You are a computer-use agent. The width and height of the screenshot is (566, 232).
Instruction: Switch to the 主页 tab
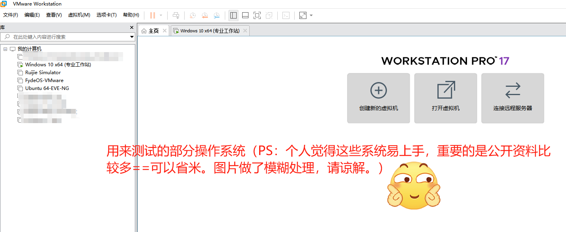pyautogui.click(x=153, y=31)
